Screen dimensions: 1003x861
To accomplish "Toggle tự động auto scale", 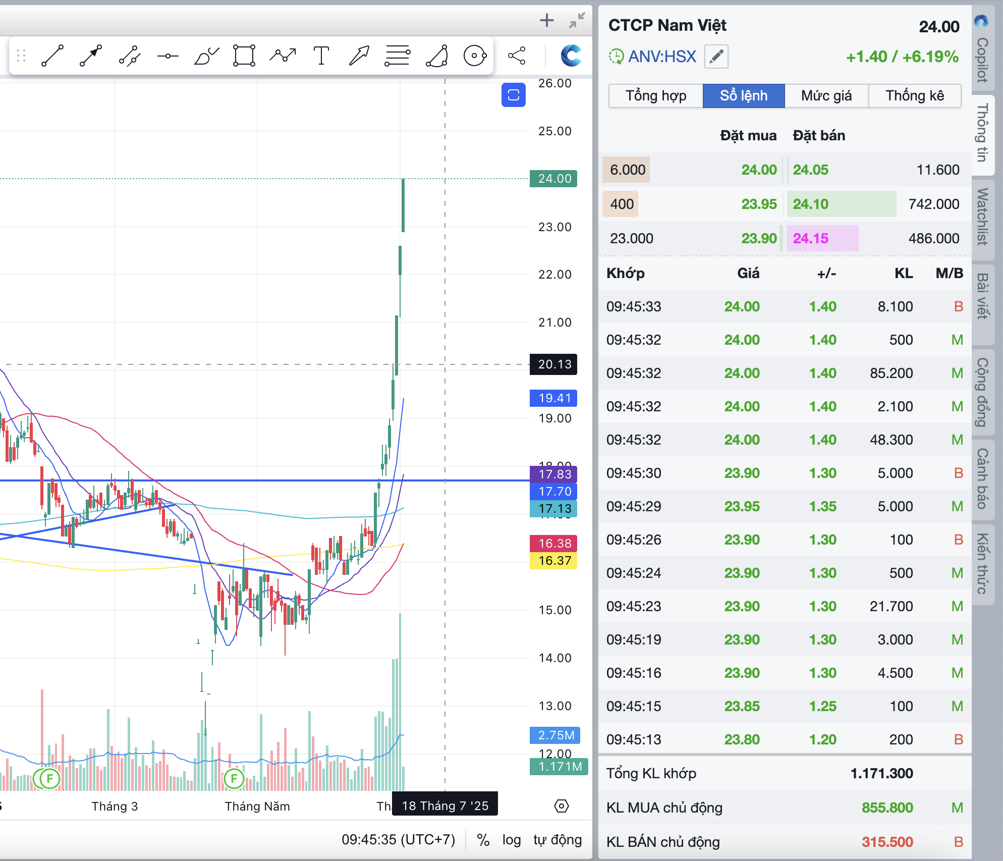I will pos(558,840).
